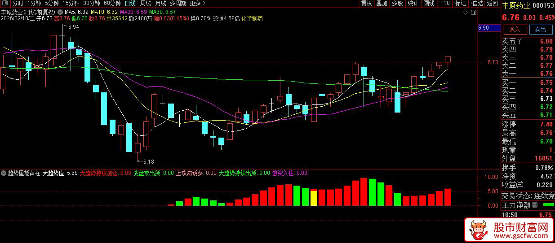Click the 收益(三) value 0.220
Image resolution: width=555 pixels, height=243 pixels.
[x=544, y=185]
